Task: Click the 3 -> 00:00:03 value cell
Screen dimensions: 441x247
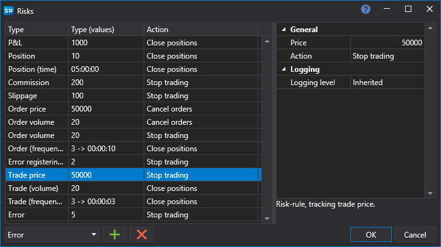Action: 106,202
